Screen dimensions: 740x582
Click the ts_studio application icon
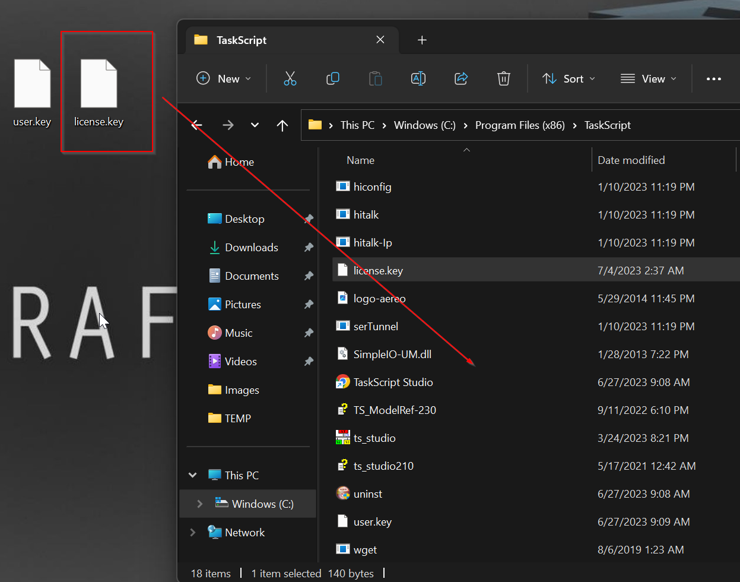(x=342, y=438)
